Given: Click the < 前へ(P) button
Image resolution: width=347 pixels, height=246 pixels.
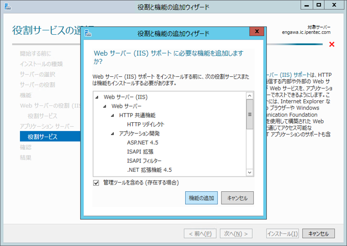Looking at the screenshot, I should [x=200, y=234].
